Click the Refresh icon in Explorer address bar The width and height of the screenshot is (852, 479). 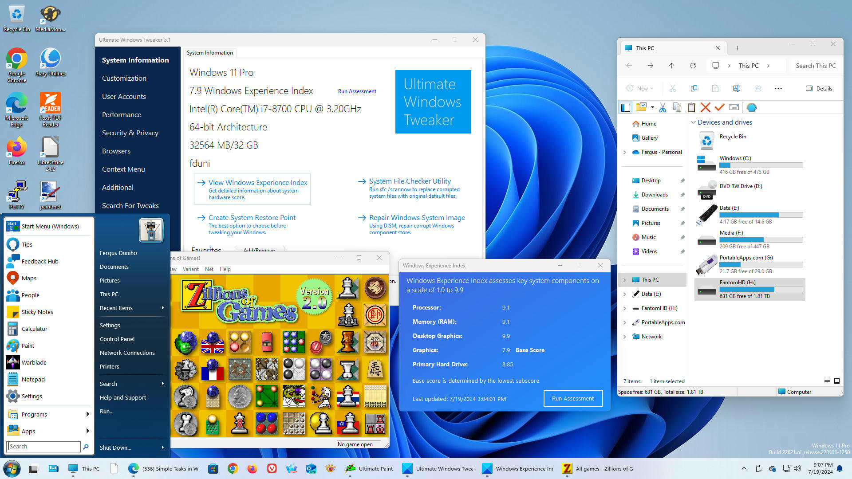[x=693, y=66]
